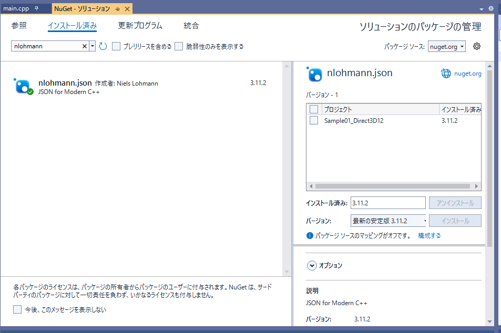
Task: Click details pane scroll up arrow
Action: pos(489,66)
